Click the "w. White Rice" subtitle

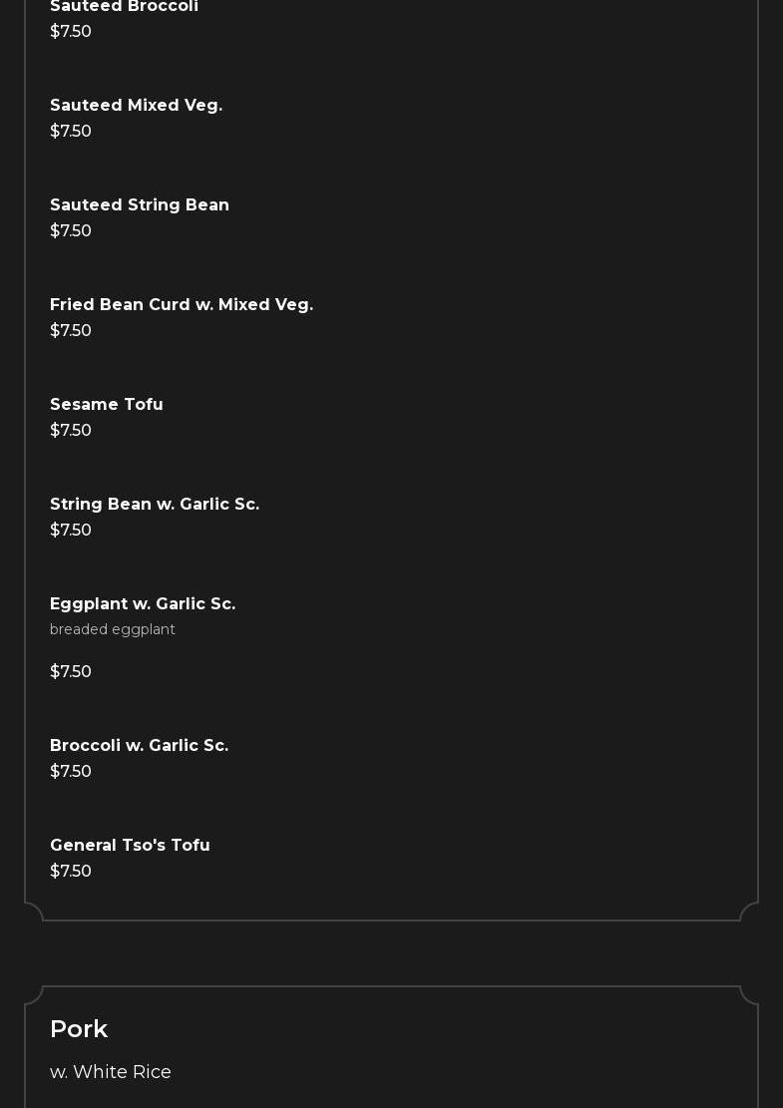[111, 1072]
